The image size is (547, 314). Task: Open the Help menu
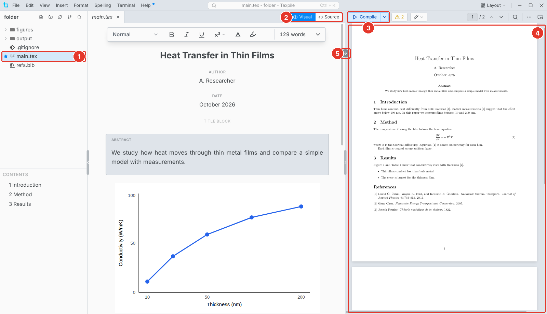point(146,5)
